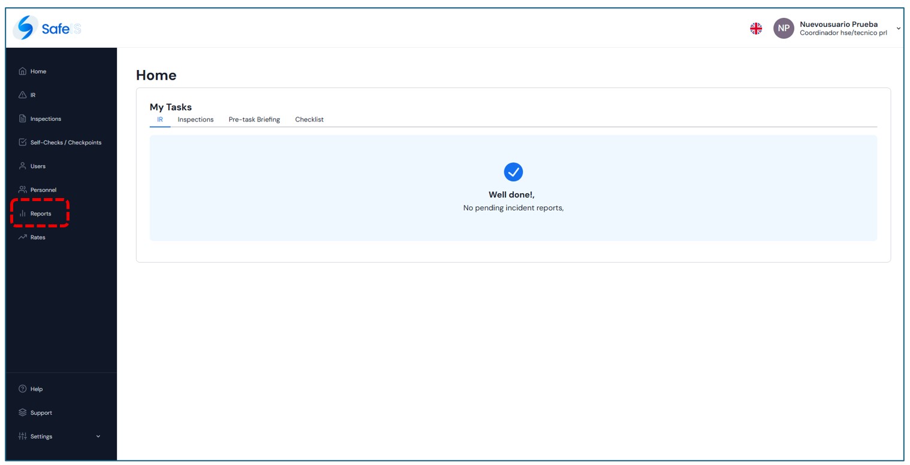
Task: Select the Checklist tab
Action: coord(309,120)
